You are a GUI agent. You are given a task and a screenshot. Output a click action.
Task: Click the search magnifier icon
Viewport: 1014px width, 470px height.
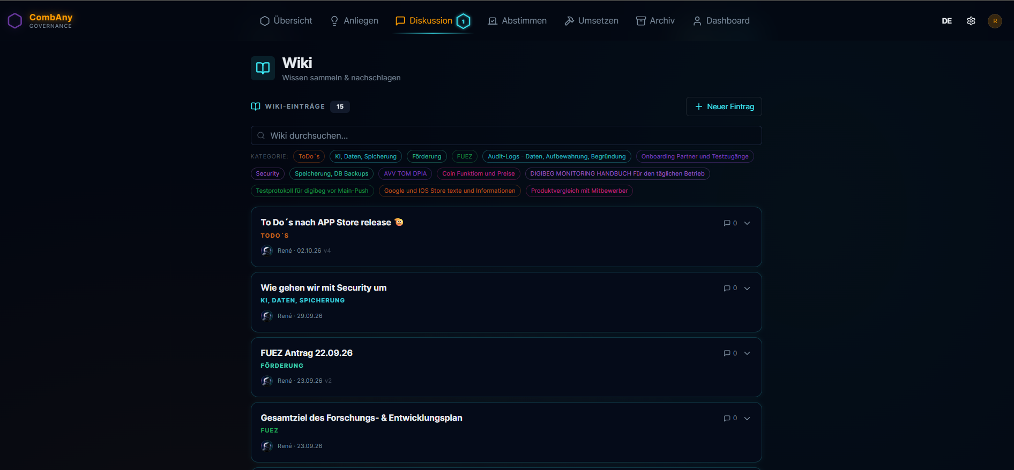pyautogui.click(x=261, y=136)
